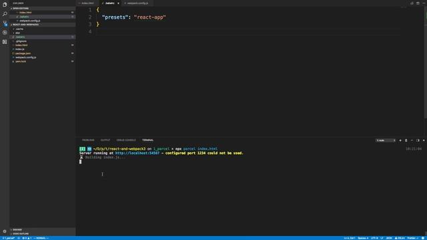
Task: Open errors and warnings count in status bar
Action: point(27,238)
